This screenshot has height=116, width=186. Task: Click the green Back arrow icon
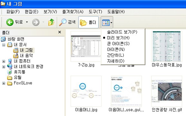tap(10, 22)
